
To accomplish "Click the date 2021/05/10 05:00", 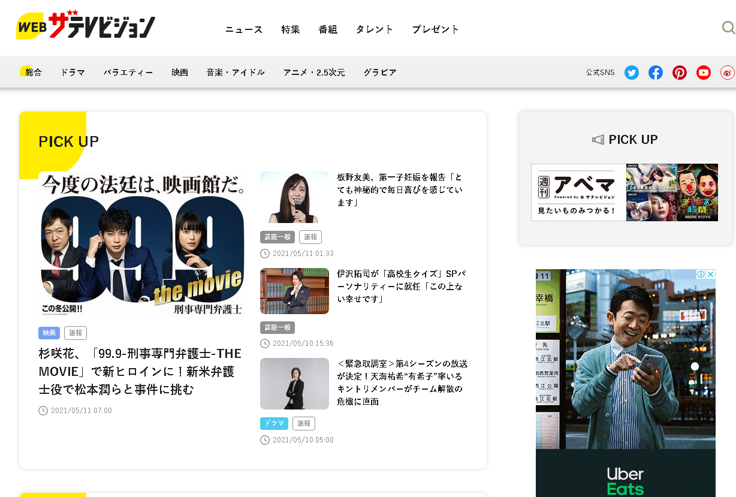I will [x=303, y=440].
